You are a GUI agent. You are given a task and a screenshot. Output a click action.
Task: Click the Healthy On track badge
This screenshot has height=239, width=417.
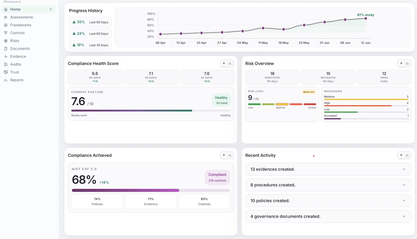221,100
